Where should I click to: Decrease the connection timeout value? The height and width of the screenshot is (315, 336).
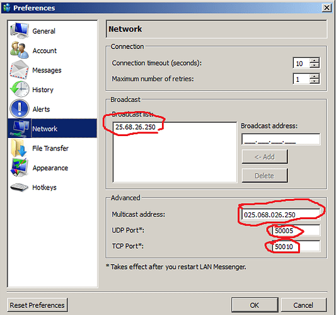click(x=315, y=66)
